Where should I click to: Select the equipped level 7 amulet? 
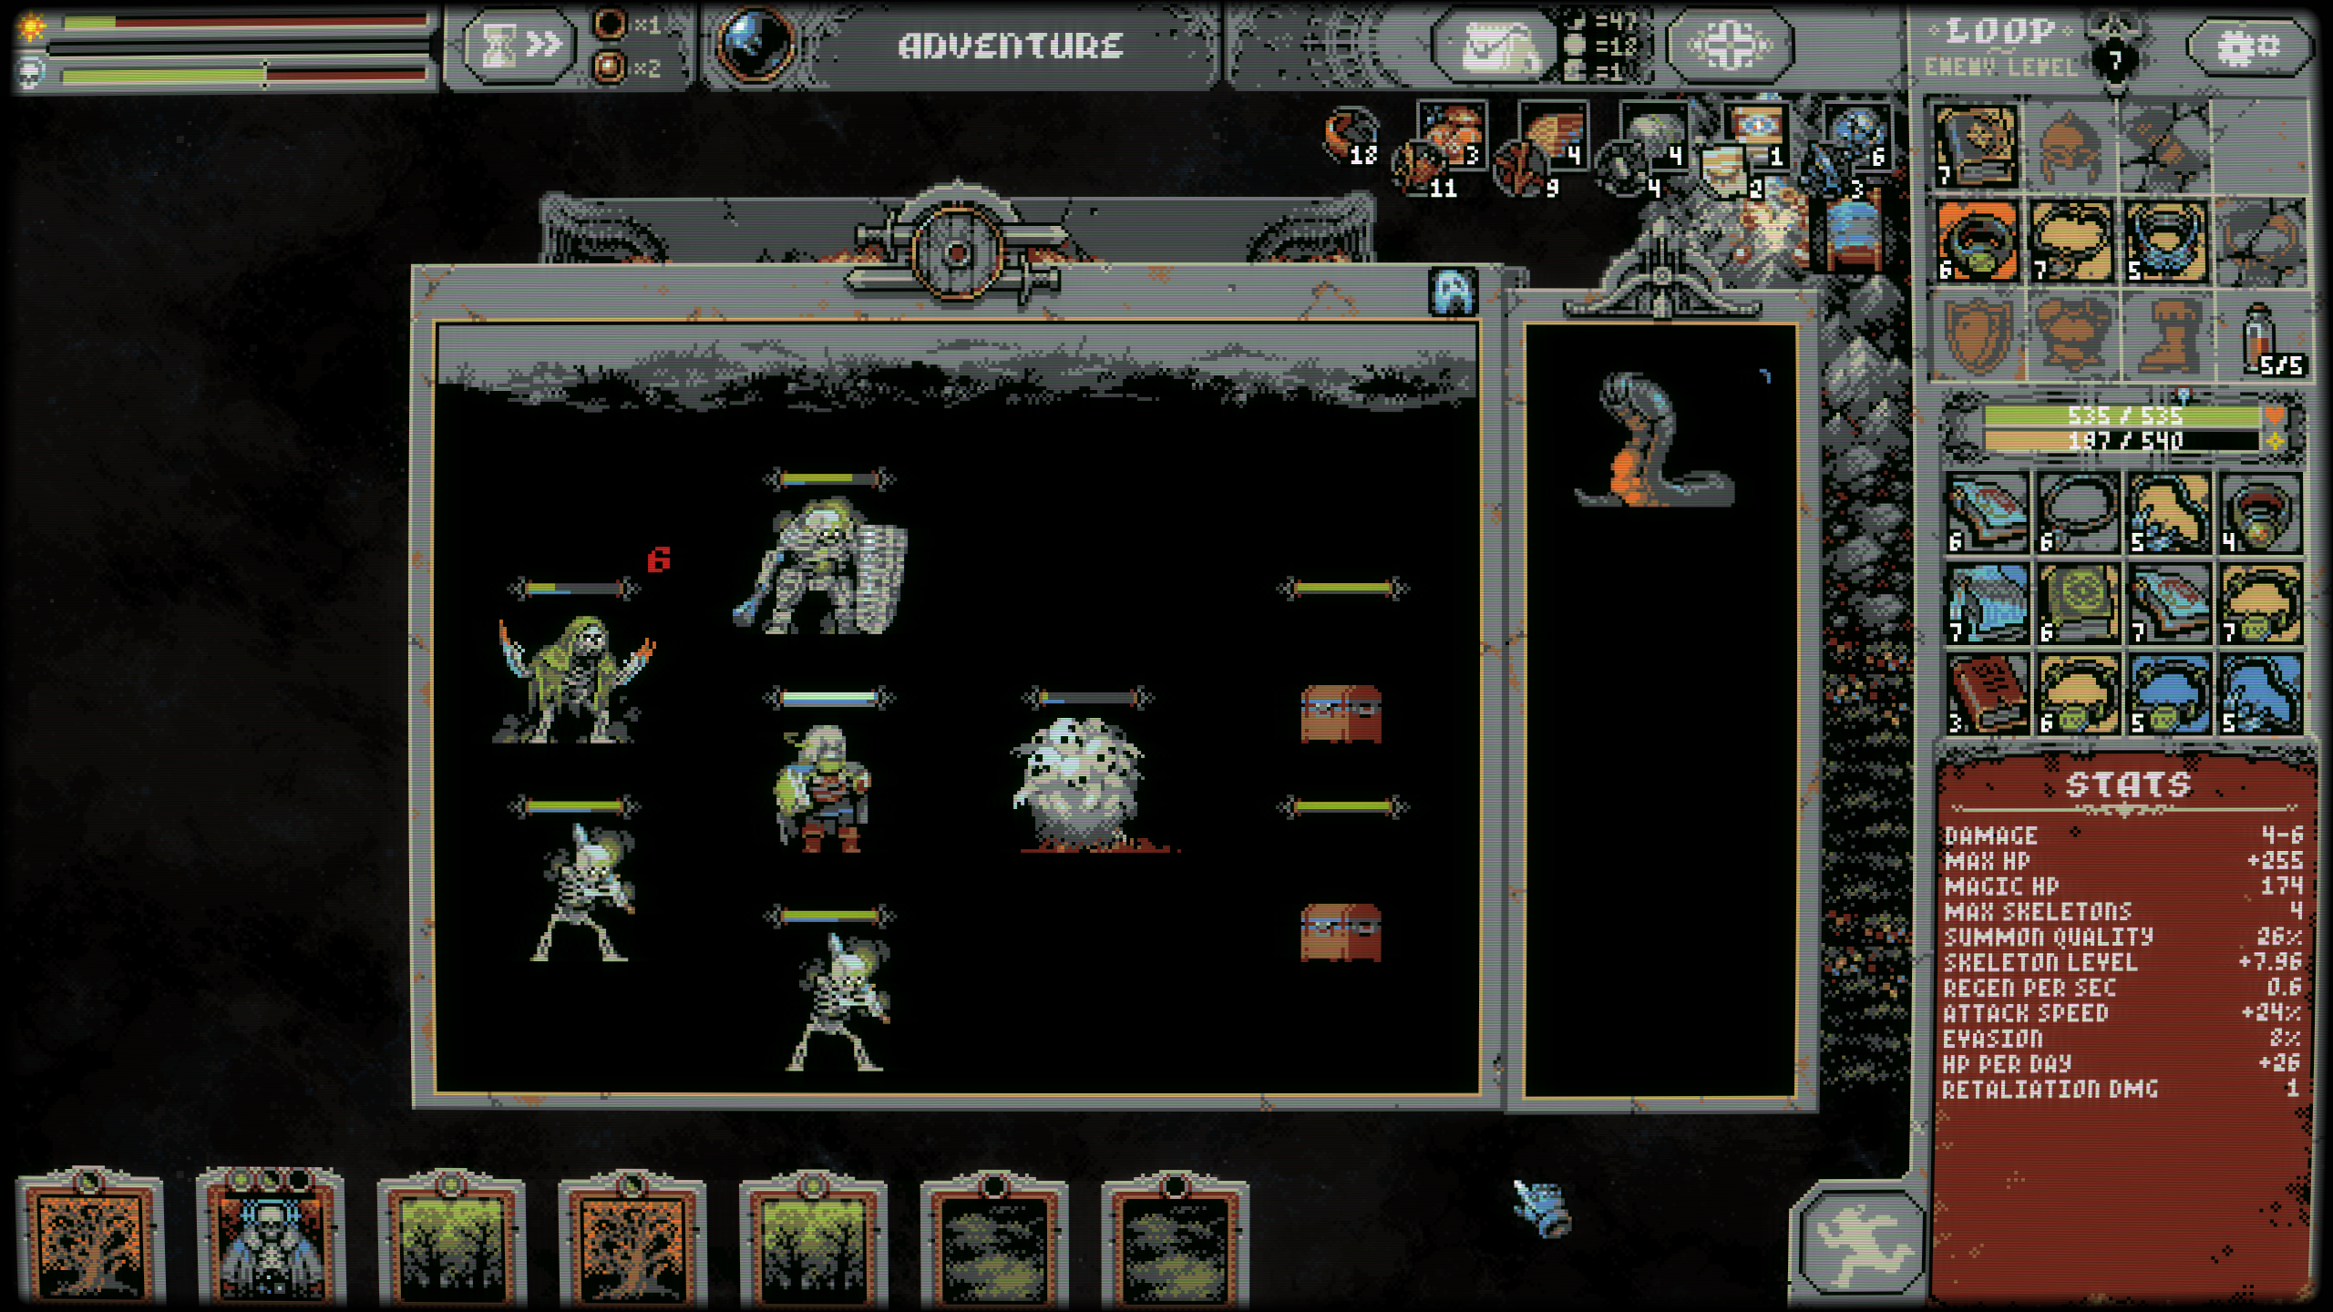tap(2071, 240)
